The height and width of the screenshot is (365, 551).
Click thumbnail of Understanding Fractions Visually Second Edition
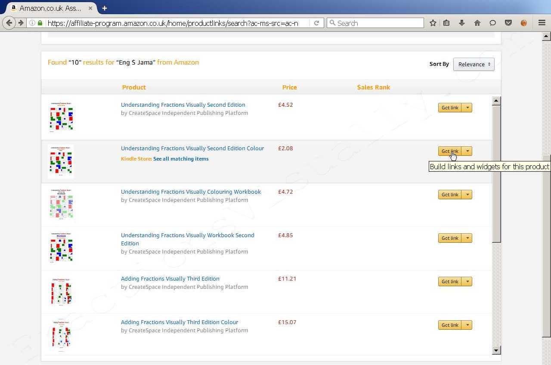pyautogui.click(x=61, y=117)
